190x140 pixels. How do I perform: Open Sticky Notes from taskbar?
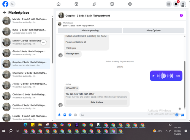click(33, 125)
